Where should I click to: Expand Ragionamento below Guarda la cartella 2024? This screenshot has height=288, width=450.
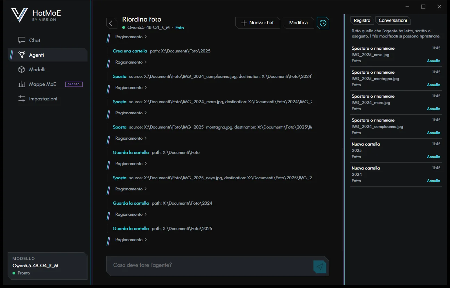tap(131, 214)
